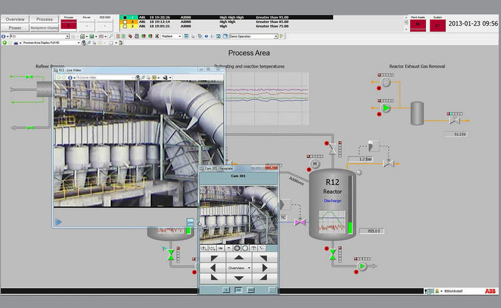Click the PSD ESD alarm group indicator

[105, 25]
